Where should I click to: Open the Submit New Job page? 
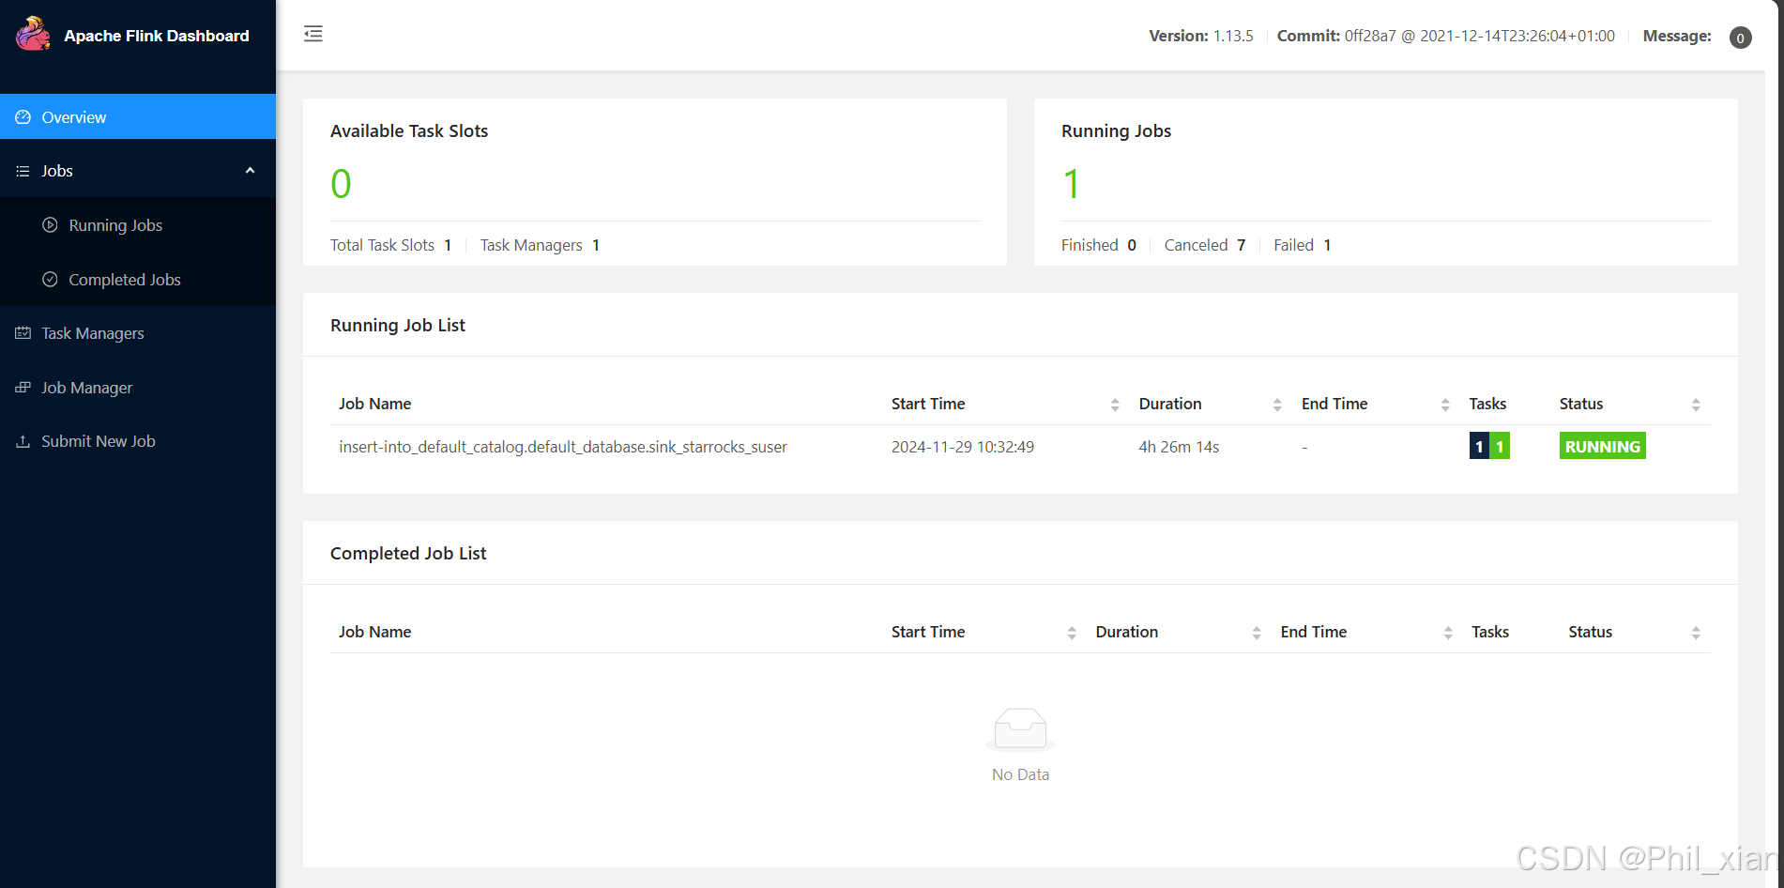click(x=99, y=441)
